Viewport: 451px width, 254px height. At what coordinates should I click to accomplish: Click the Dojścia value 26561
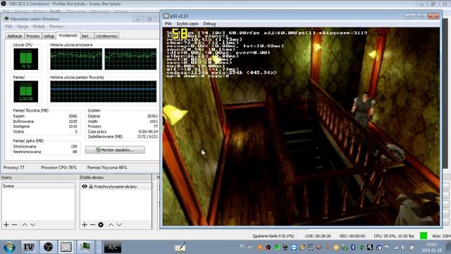(152, 116)
